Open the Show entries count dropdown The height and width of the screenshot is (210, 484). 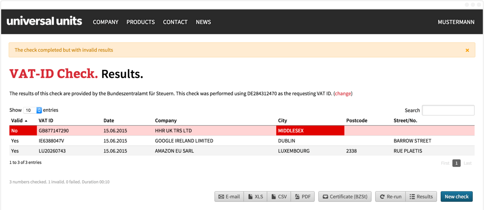click(33, 110)
